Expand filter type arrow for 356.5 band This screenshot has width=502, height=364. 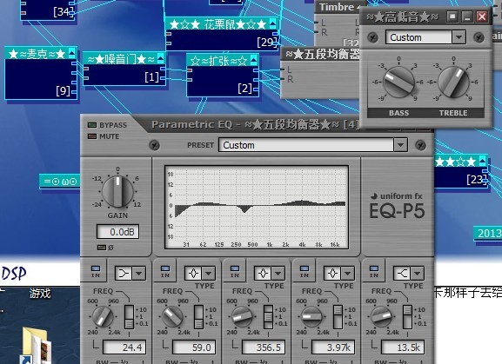coord(278,274)
